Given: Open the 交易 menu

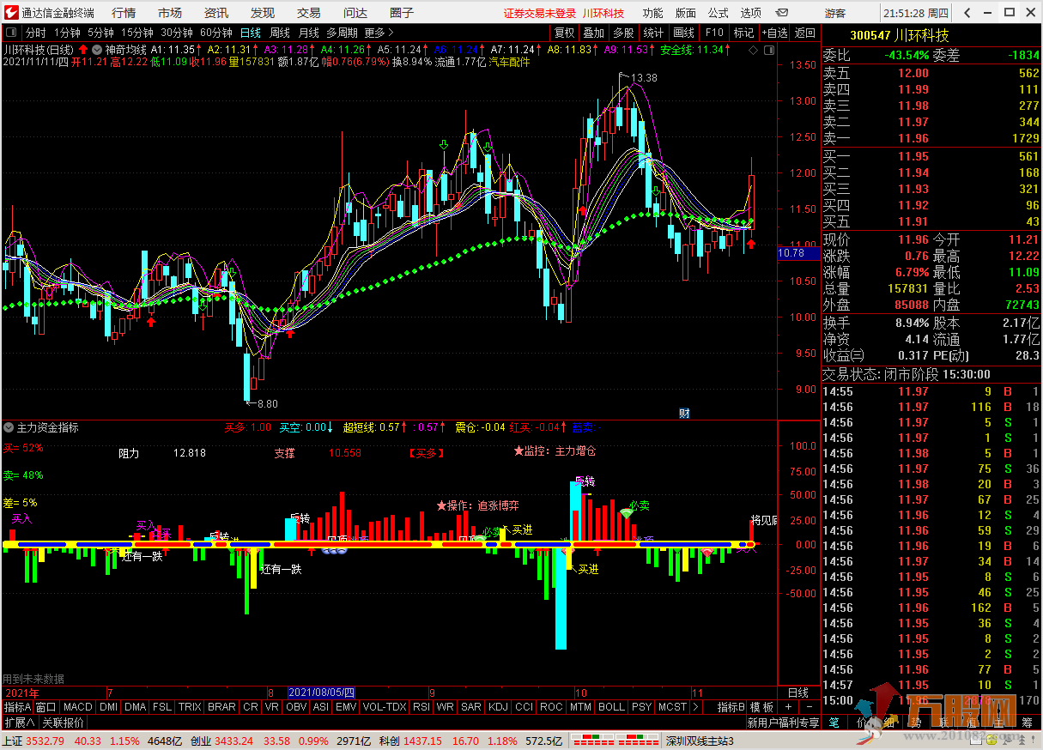Looking at the screenshot, I should pyautogui.click(x=309, y=13).
